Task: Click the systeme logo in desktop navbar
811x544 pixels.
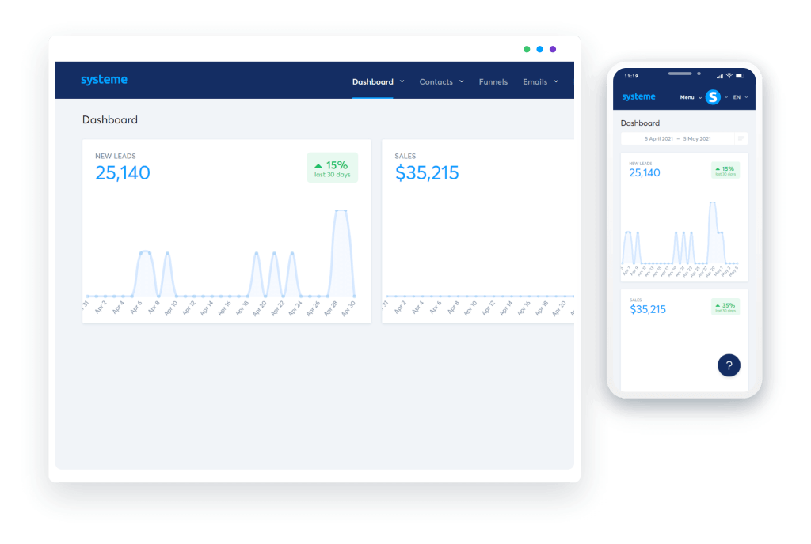Action: tap(104, 80)
